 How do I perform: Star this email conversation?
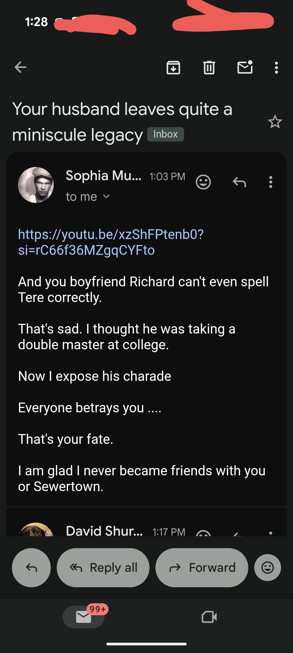pos(275,122)
